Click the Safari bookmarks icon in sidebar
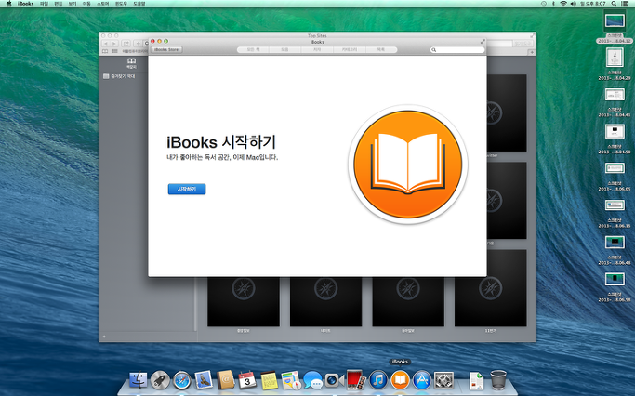 pyautogui.click(x=131, y=61)
